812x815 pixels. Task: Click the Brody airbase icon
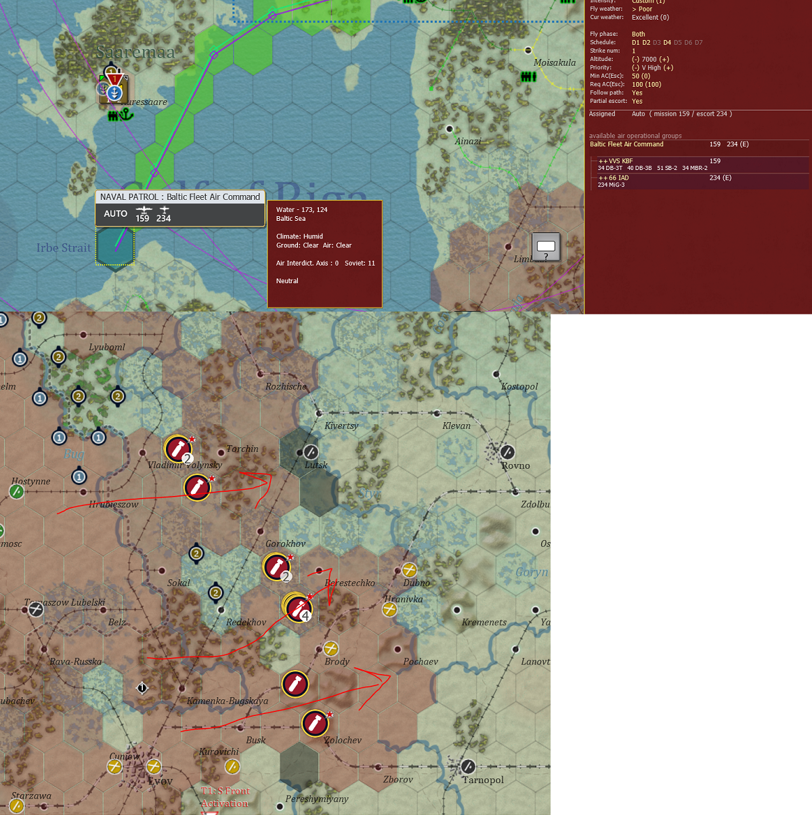(x=330, y=648)
